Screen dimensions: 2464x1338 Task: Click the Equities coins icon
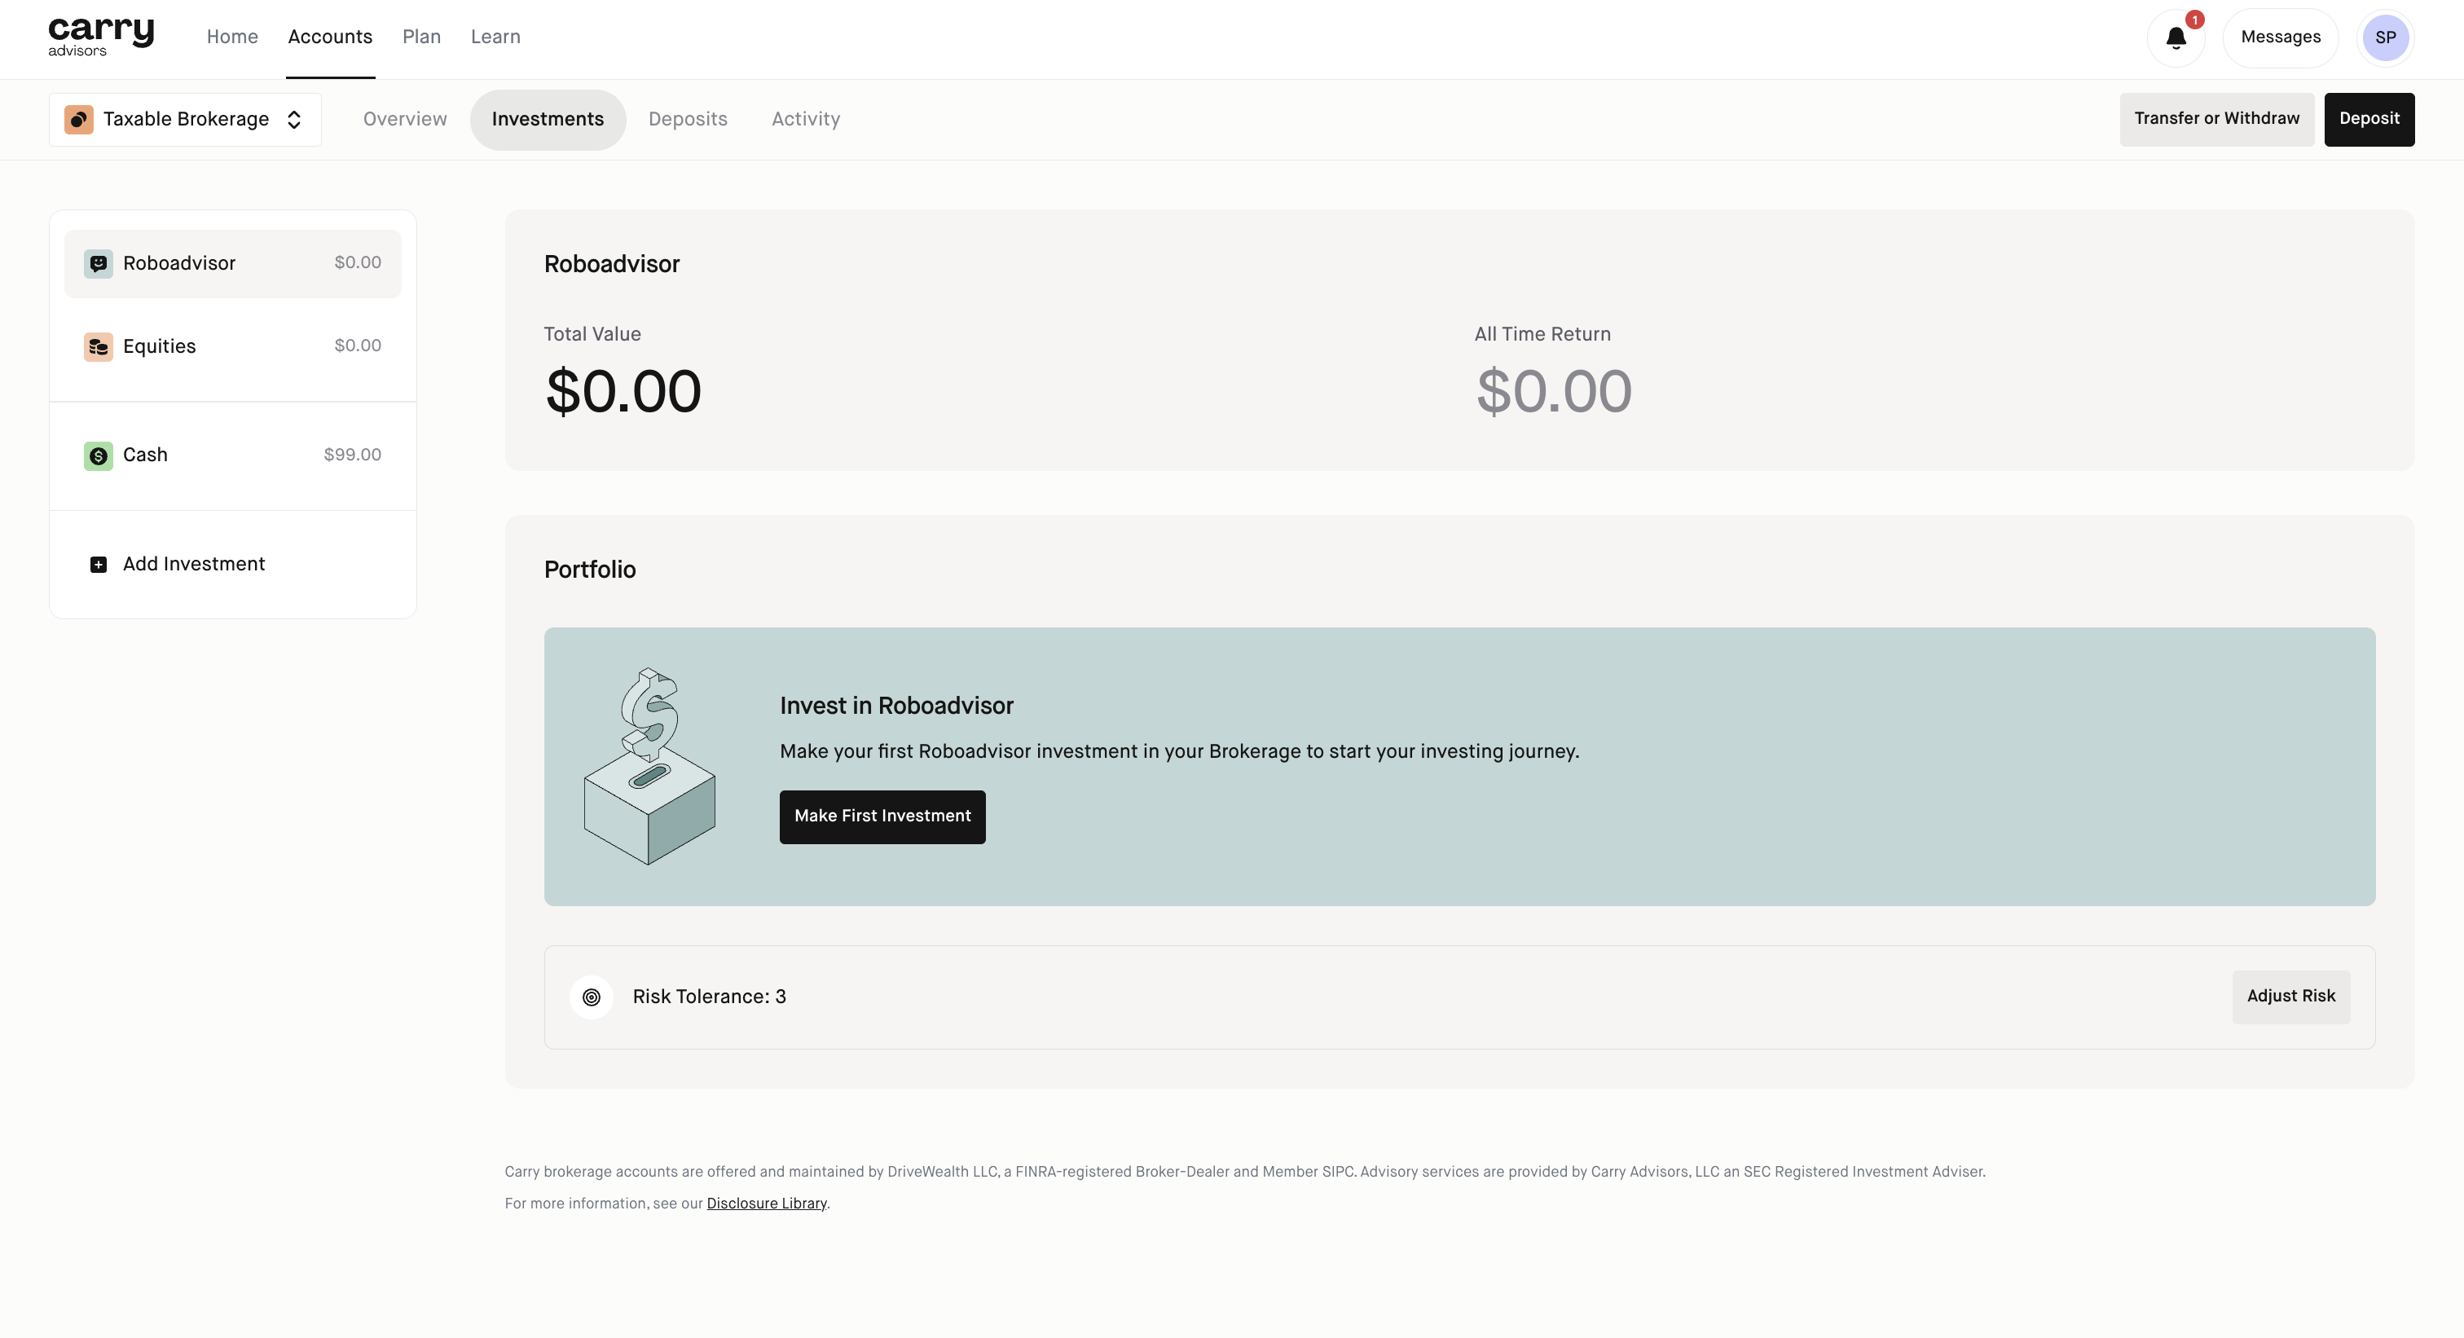[x=98, y=346]
